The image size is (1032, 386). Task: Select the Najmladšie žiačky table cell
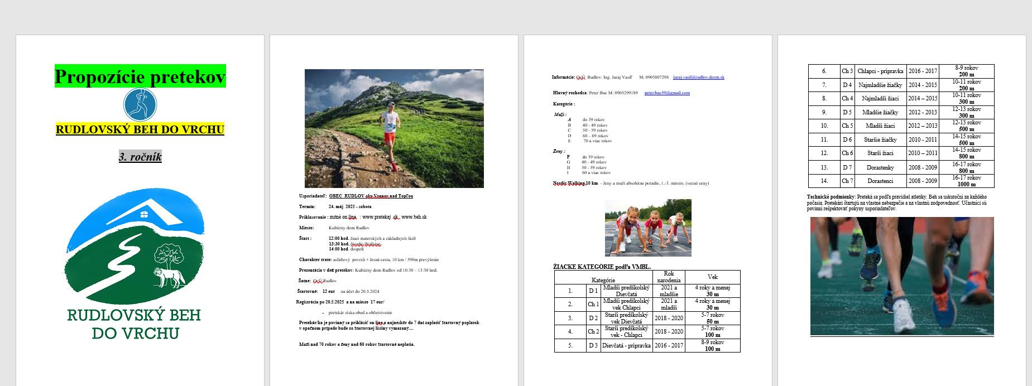point(881,85)
